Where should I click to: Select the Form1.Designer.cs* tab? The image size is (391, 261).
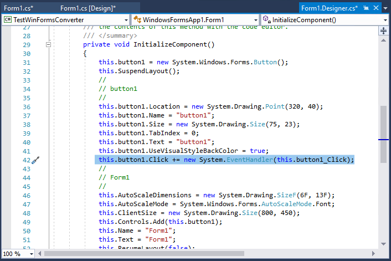[330, 8]
